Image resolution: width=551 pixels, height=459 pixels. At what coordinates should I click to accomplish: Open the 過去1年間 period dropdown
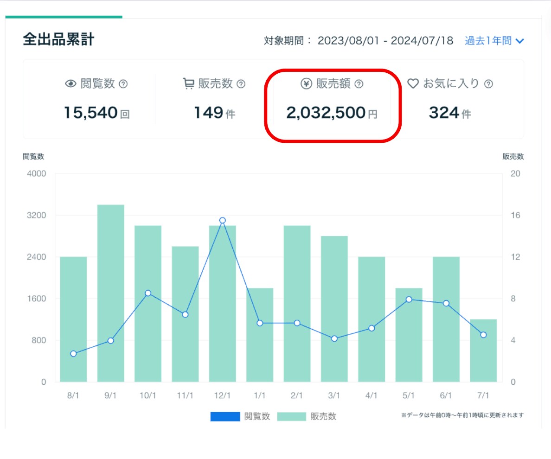(x=494, y=41)
